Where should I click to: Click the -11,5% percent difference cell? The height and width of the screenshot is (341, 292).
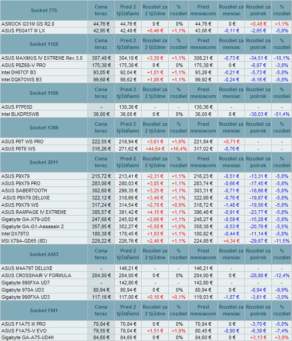[x=282, y=241]
